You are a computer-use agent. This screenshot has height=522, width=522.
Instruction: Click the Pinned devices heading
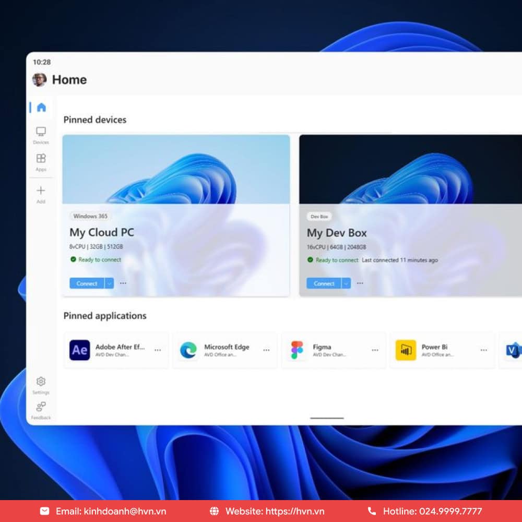95,120
